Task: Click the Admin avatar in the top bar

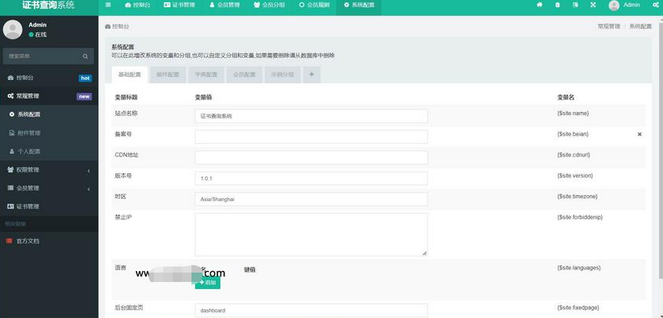Action: pyautogui.click(x=614, y=5)
